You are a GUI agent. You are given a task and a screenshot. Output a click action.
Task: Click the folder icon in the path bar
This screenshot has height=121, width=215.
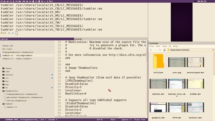tap(169, 50)
